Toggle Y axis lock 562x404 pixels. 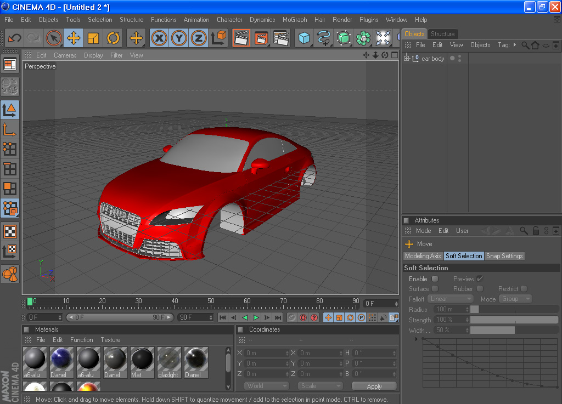(x=179, y=38)
